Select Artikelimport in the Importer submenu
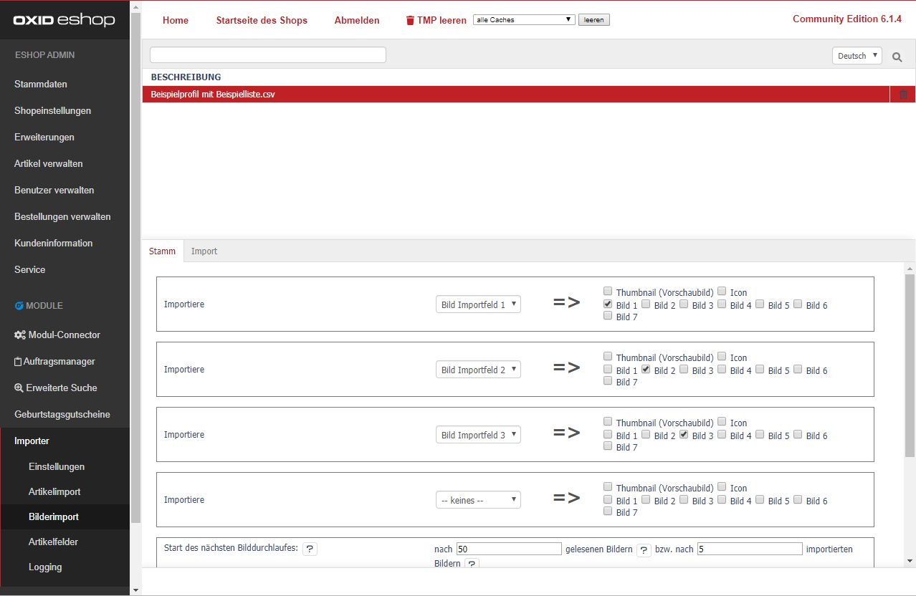Image resolution: width=916 pixels, height=596 pixels. tap(54, 492)
